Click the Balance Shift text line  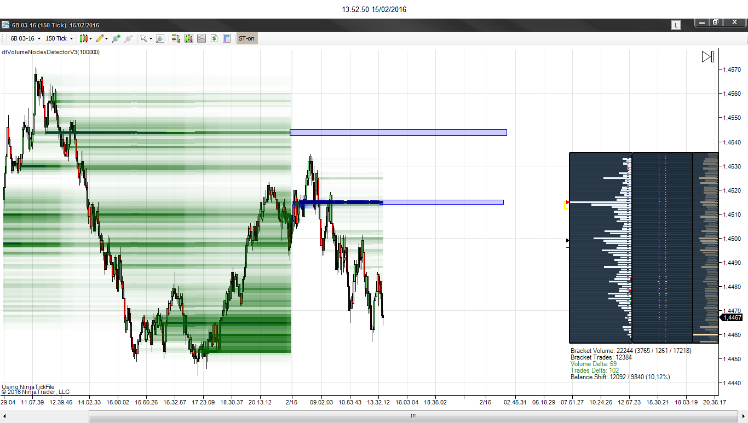coord(620,377)
